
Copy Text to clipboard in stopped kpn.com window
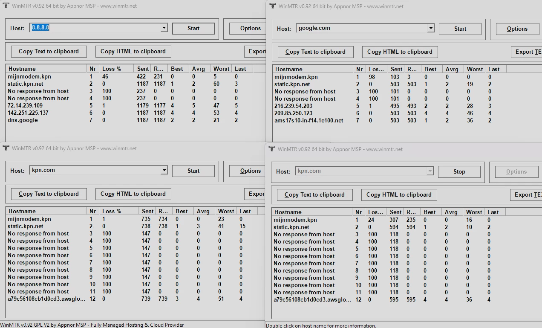(49, 194)
